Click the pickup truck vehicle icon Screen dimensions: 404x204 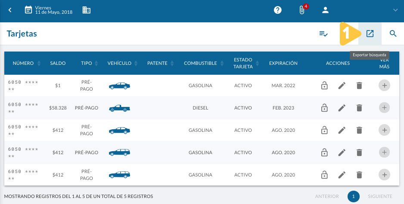point(119,108)
